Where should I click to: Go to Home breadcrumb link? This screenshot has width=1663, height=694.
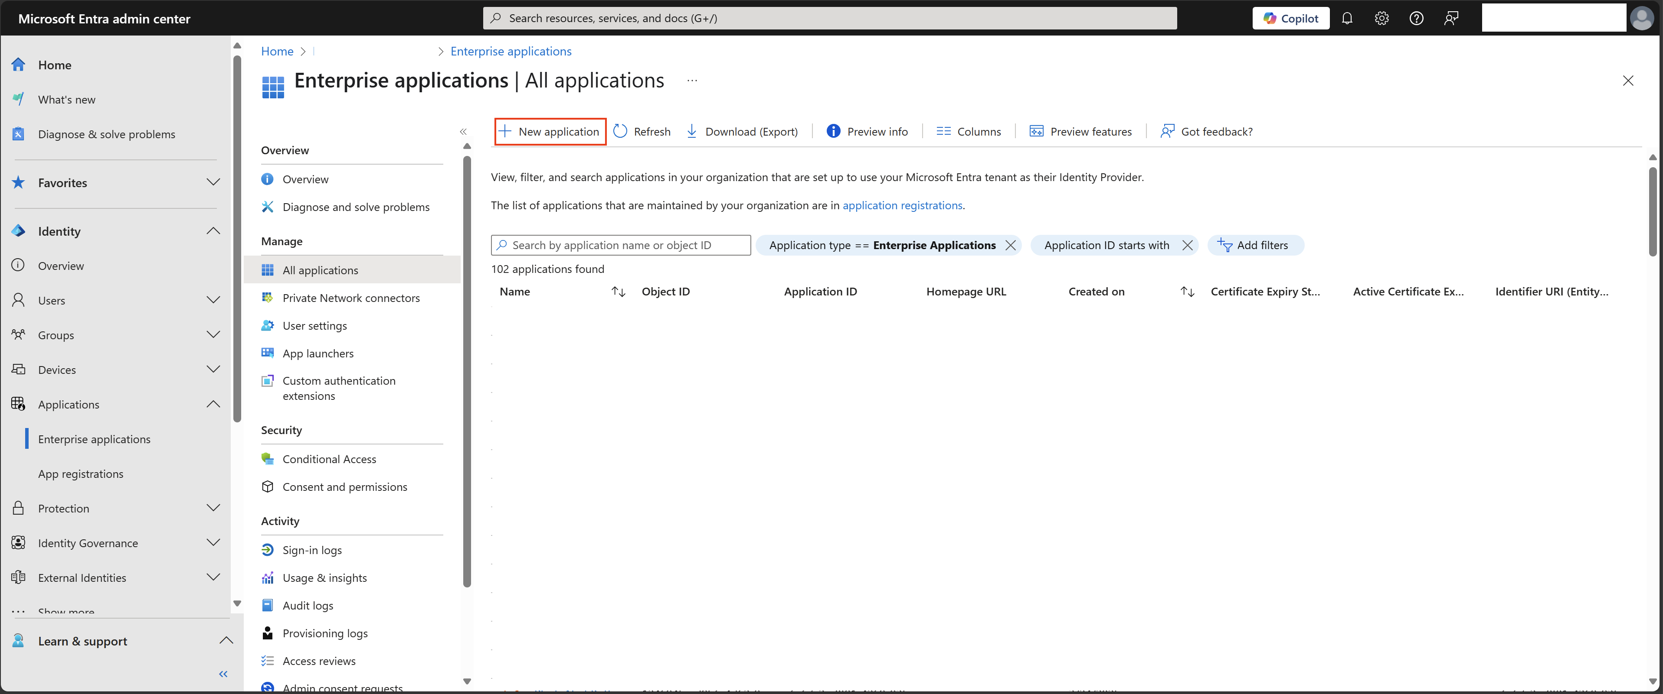(277, 51)
